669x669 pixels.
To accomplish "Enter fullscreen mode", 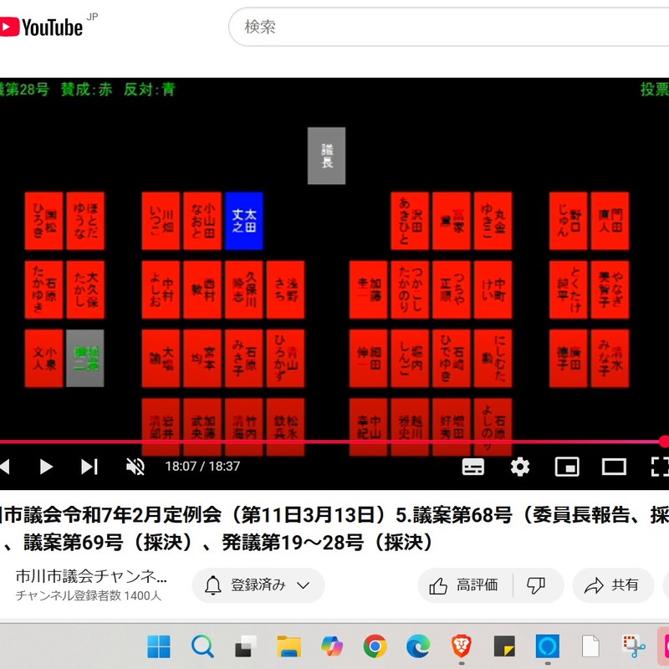I will tap(660, 467).
